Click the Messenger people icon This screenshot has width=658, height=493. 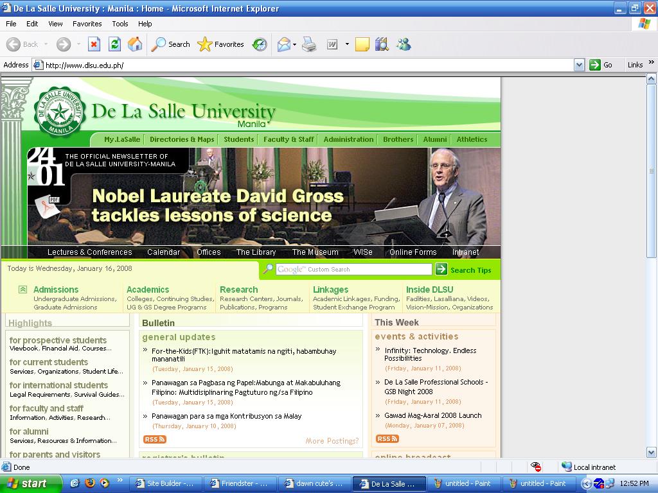[x=404, y=44]
